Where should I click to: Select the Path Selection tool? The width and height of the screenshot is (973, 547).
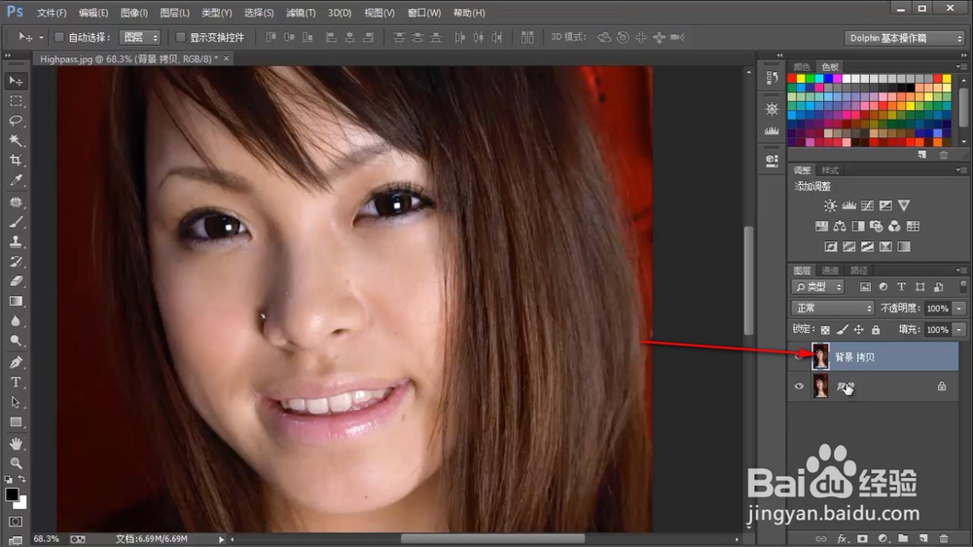pos(17,402)
